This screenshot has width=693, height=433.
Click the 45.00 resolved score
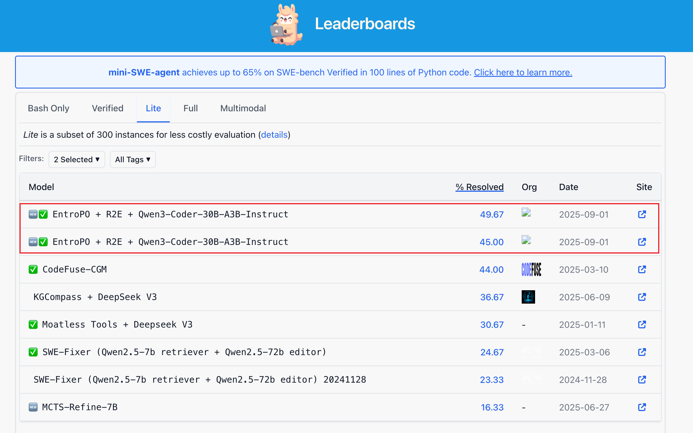click(x=492, y=242)
